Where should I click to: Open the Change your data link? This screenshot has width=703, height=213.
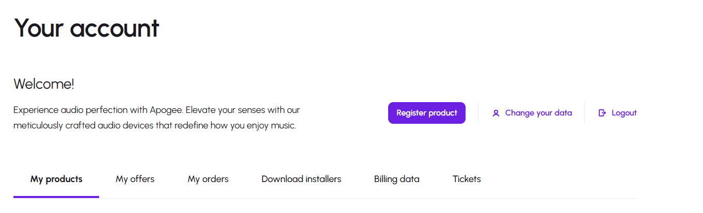pos(538,113)
